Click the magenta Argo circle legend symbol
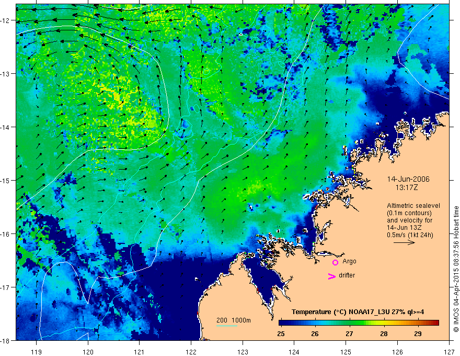 pyautogui.click(x=335, y=262)
